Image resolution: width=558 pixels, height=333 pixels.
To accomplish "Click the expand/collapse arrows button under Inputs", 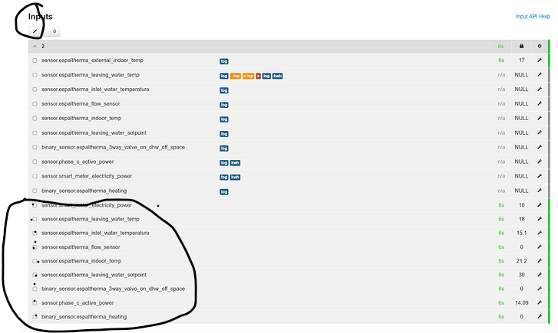I will [x=35, y=31].
